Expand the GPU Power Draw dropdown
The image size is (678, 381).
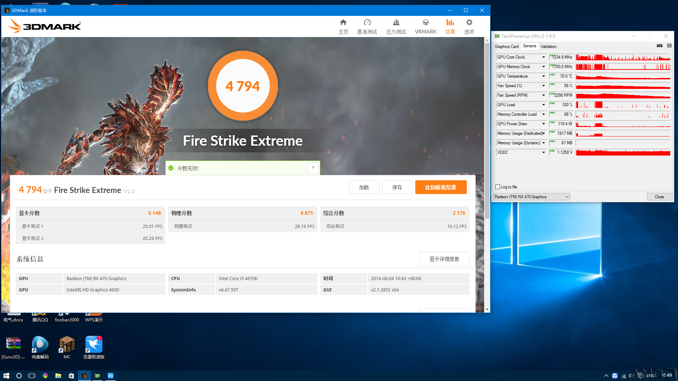coord(543,124)
